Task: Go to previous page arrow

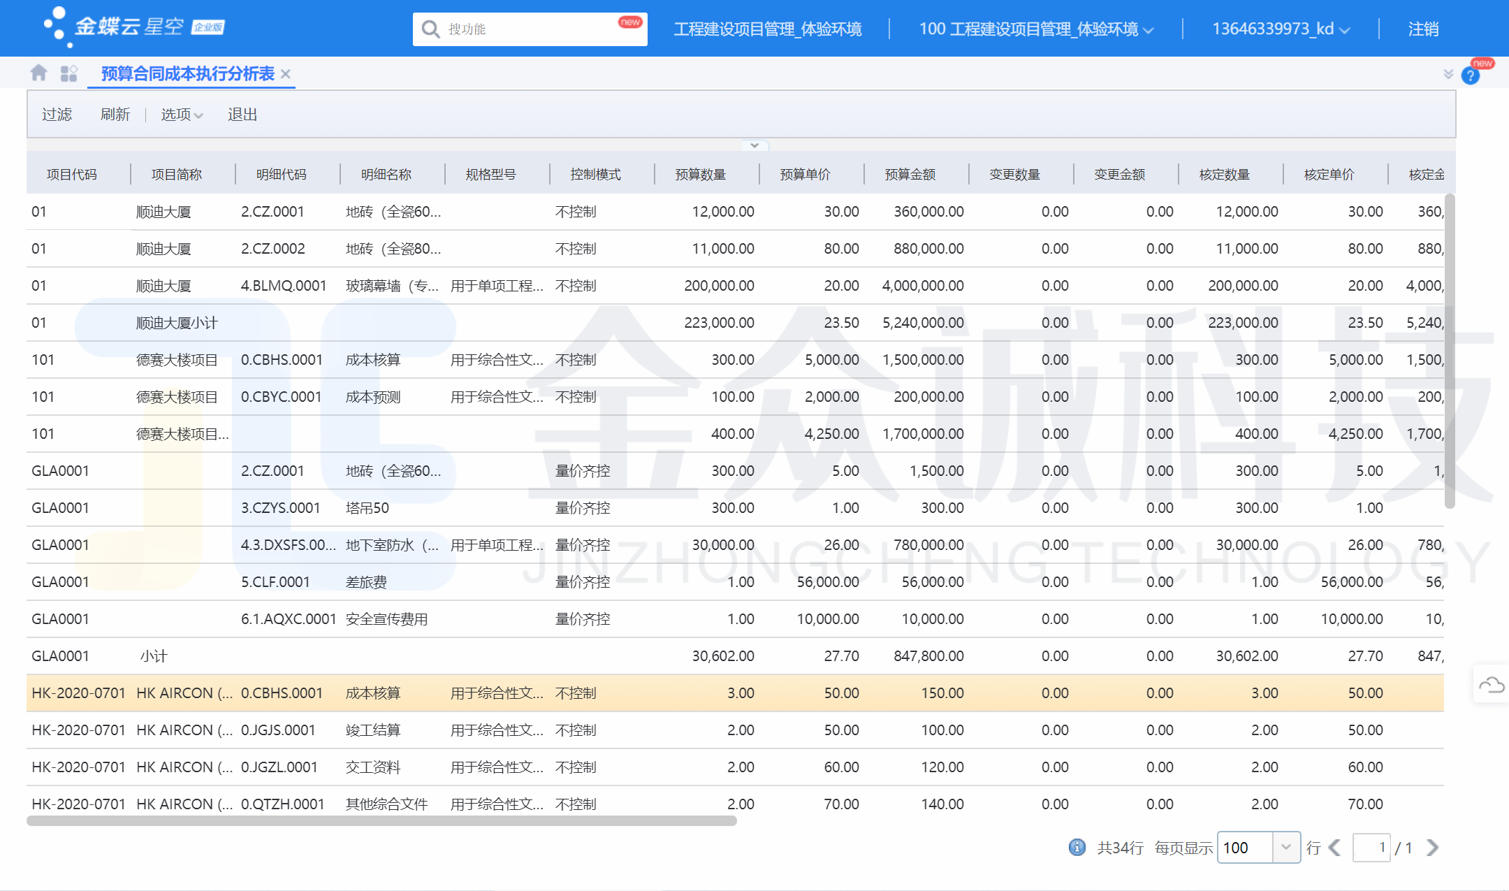Action: tap(1335, 848)
